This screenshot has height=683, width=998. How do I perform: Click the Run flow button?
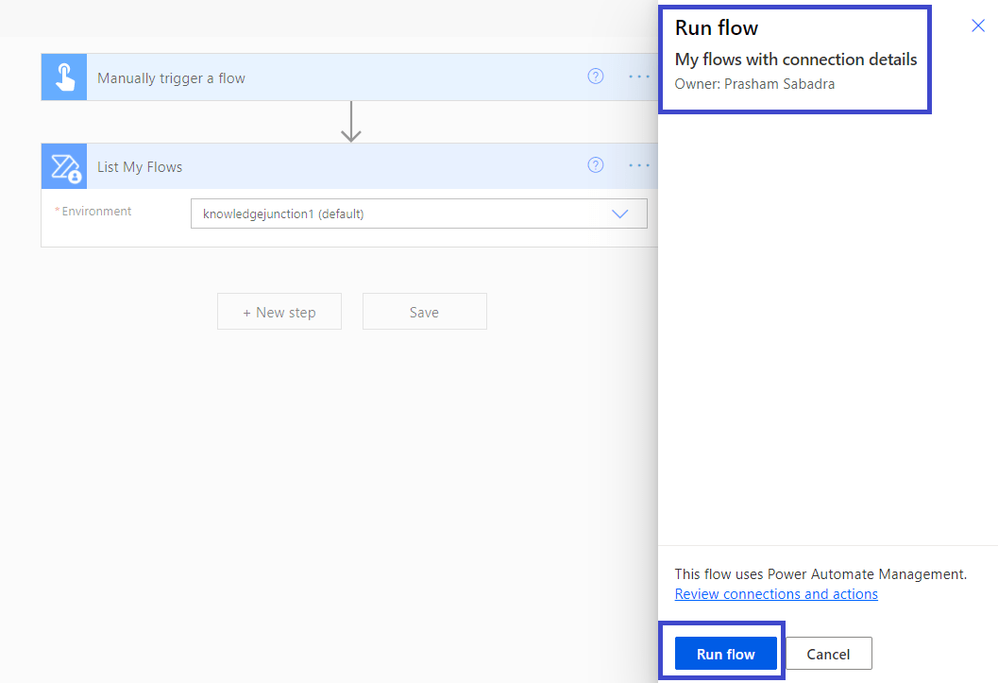click(725, 654)
